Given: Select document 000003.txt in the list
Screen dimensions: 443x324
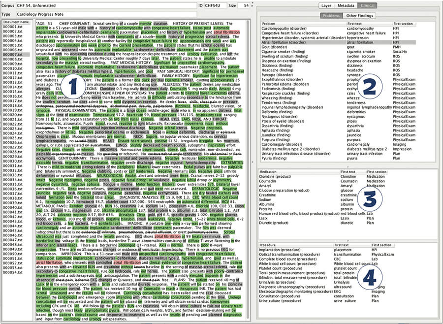Looking at the screenshot, I should pos(16,36).
